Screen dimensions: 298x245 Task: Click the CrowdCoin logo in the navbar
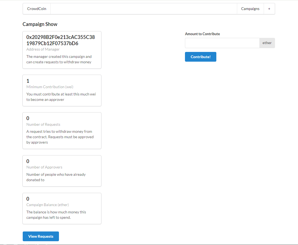tap(37, 9)
